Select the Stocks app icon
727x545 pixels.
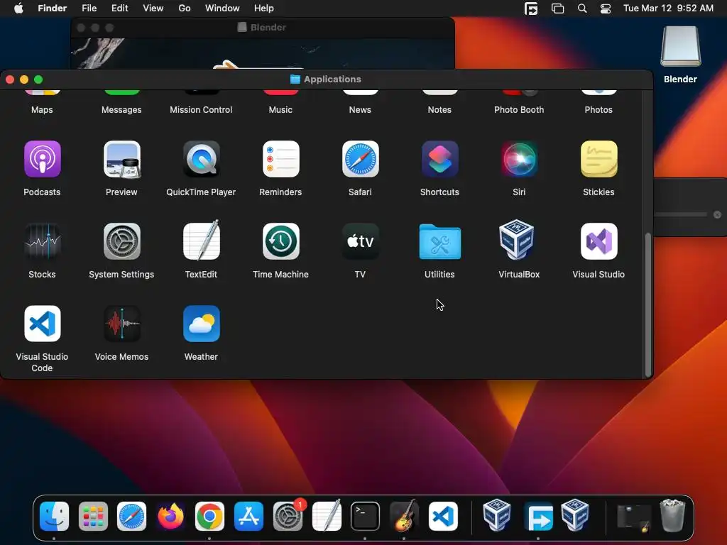point(42,241)
